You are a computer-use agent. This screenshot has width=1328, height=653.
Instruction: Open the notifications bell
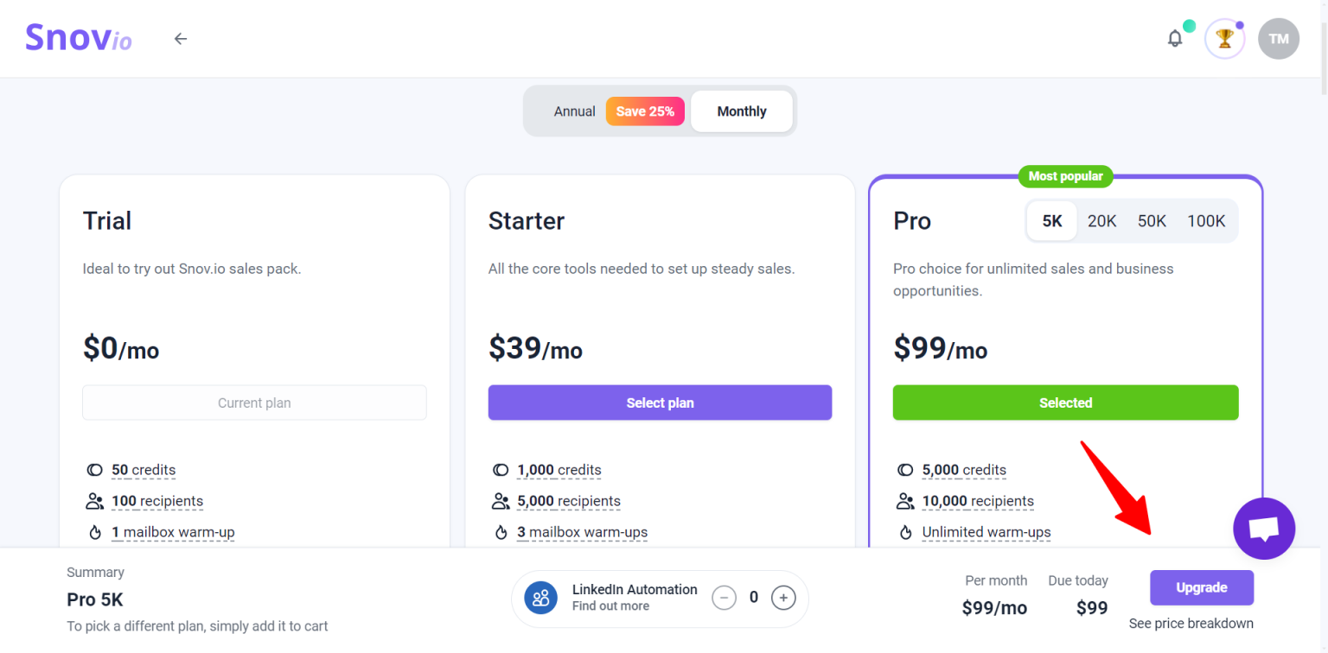click(x=1175, y=39)
